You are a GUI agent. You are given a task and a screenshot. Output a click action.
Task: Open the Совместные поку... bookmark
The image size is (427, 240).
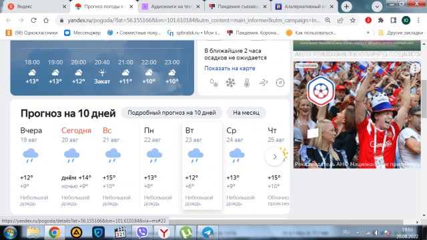pos(134,33)
